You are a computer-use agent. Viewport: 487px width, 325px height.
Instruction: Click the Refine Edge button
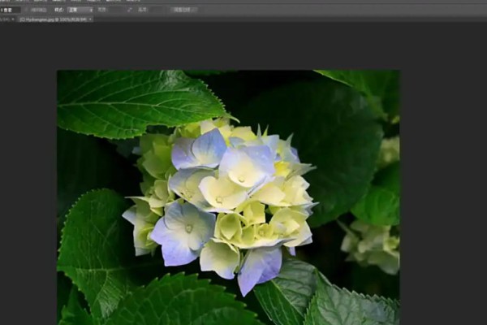click(183, 10)
